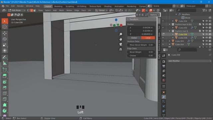Screen dimensions: 213x120
Task: Open the Vertex menu
Action: pos(69,10)
